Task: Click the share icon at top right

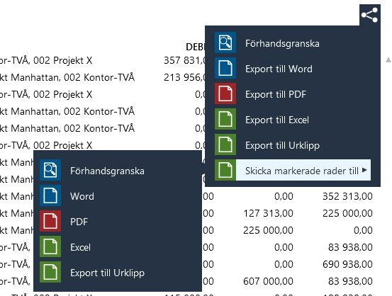Action: pos(370,15)
